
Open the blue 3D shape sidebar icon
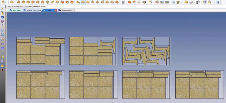tap(2, 17)
